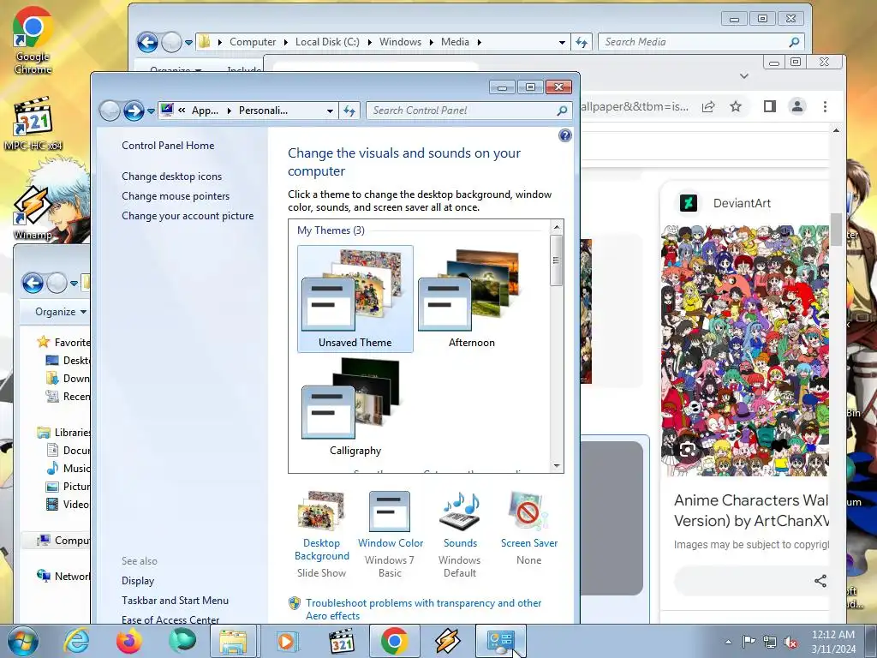
Task: Open Personalization help button
Action: tap(565, 135)
